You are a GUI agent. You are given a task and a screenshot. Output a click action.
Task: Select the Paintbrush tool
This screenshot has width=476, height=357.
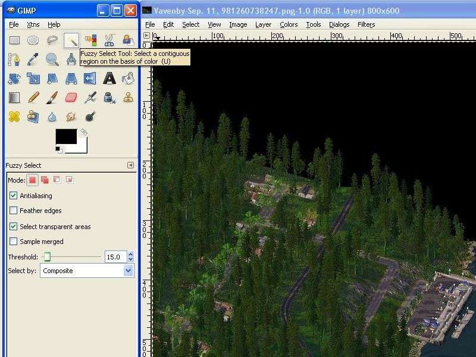click(52, 98)
